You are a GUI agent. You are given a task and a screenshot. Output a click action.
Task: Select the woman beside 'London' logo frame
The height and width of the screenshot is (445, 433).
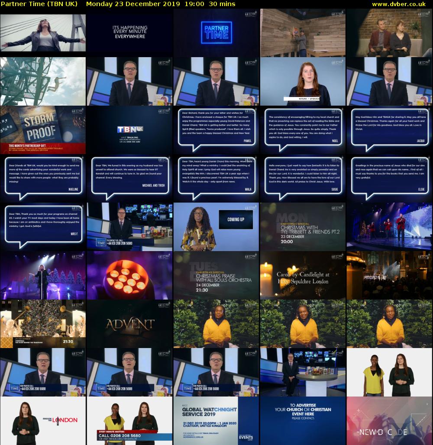click(43, 421)
